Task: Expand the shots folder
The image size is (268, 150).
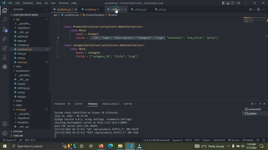Action: click(19, 101)
